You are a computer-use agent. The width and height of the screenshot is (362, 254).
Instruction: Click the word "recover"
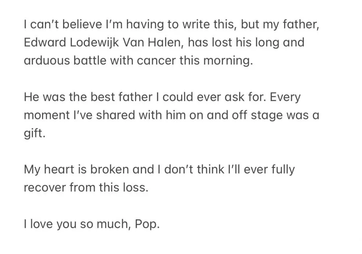(x=45, y=188)
